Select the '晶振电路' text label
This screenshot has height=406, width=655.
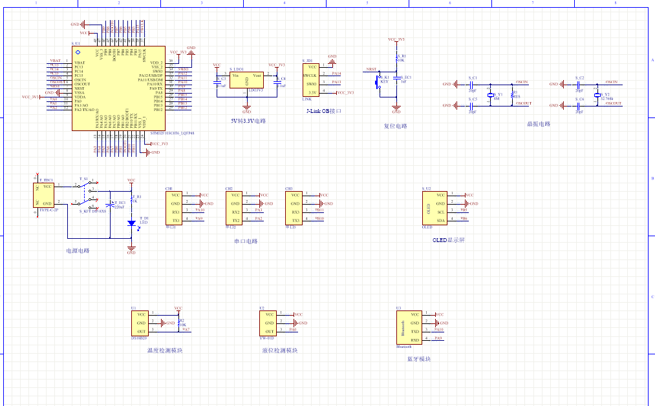(x=538, y=124)
